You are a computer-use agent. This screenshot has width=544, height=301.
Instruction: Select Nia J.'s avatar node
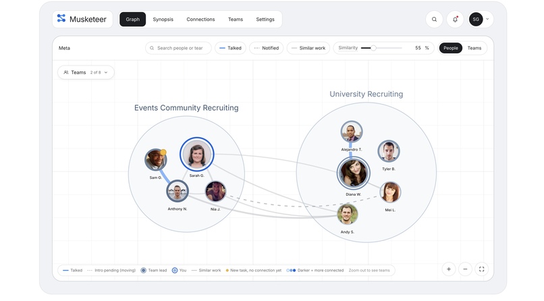tap(215, 192)
